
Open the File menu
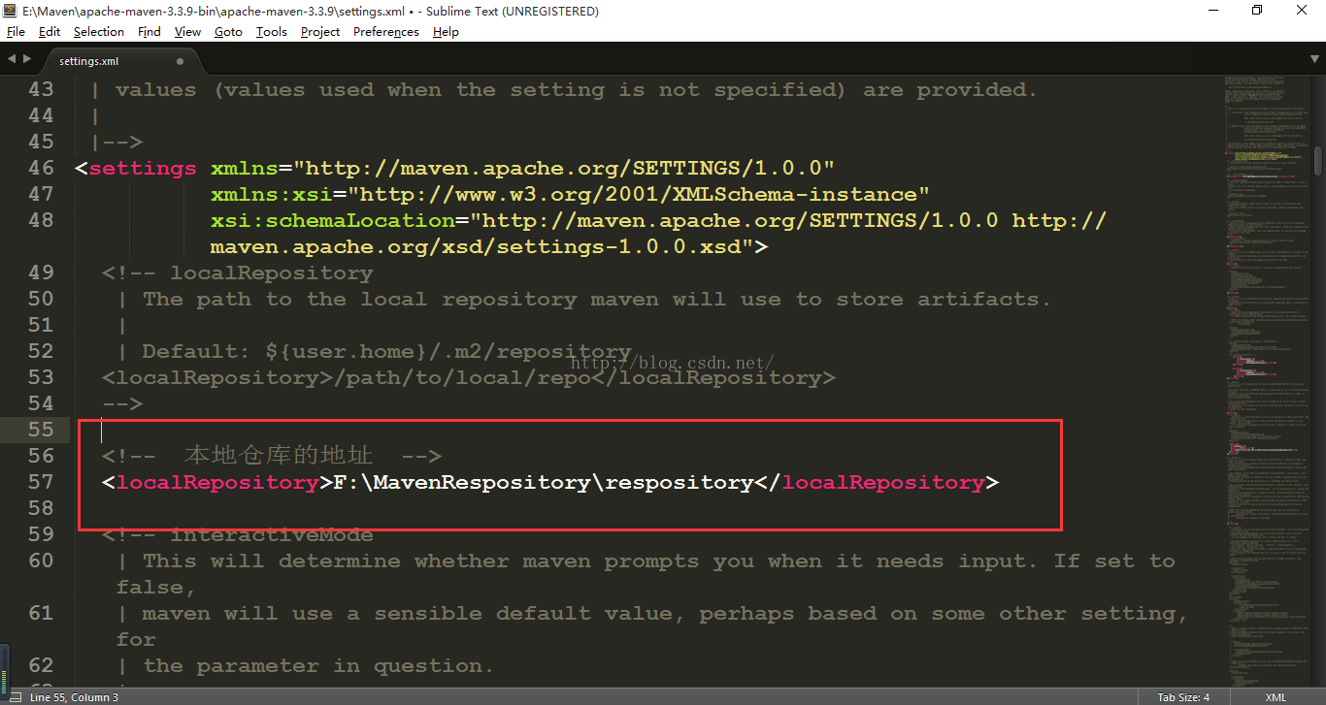pyautogui.click(x=16, y=31)
